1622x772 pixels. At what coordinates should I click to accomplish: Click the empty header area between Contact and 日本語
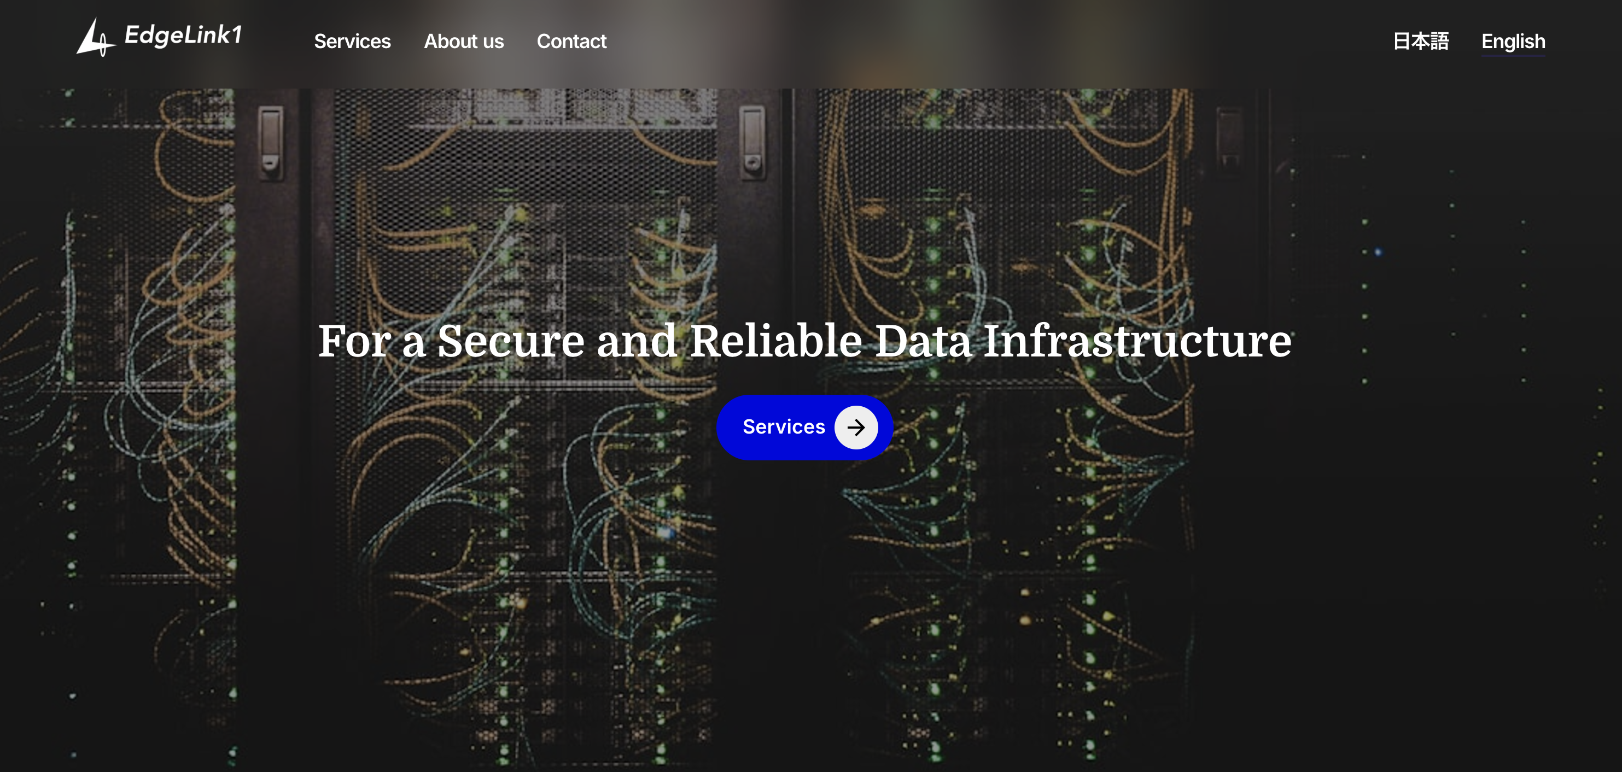coord(995,42)
